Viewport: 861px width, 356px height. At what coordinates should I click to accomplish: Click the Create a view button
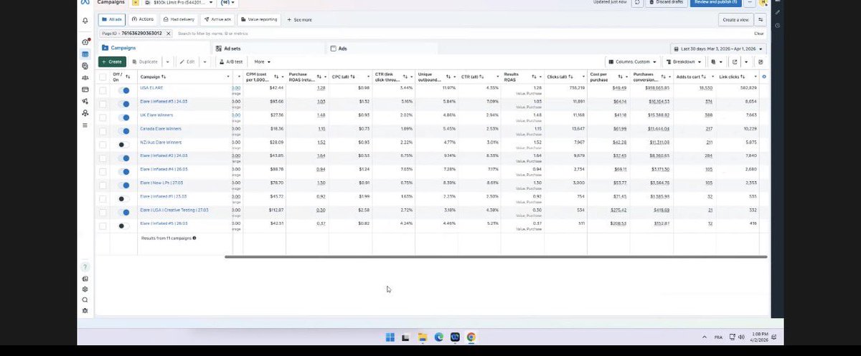coord(735,19)
